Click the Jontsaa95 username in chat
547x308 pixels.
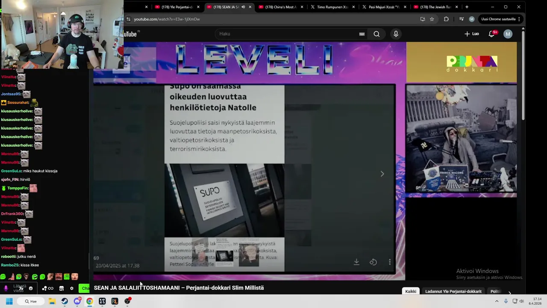pos(11,94)
